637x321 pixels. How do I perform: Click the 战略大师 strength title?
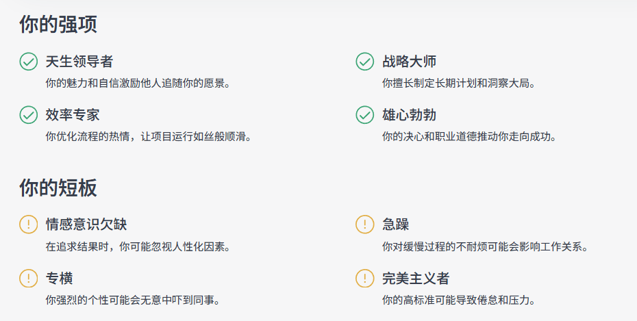(x=409, y=62)
